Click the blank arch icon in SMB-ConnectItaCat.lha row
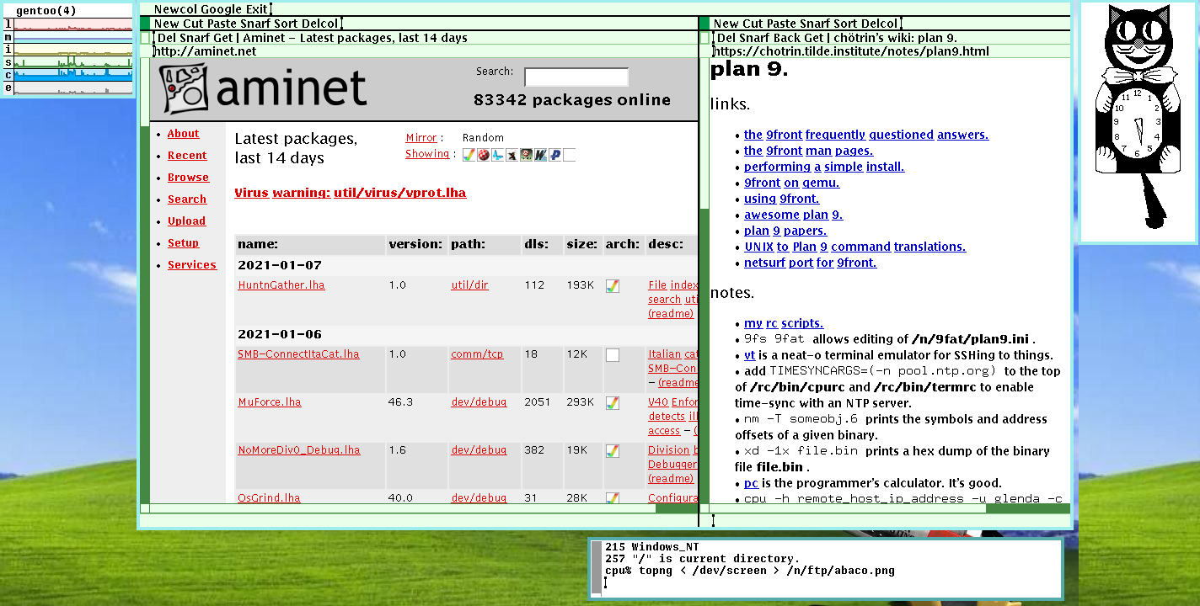1200x606 pixels. coord(613,355)
